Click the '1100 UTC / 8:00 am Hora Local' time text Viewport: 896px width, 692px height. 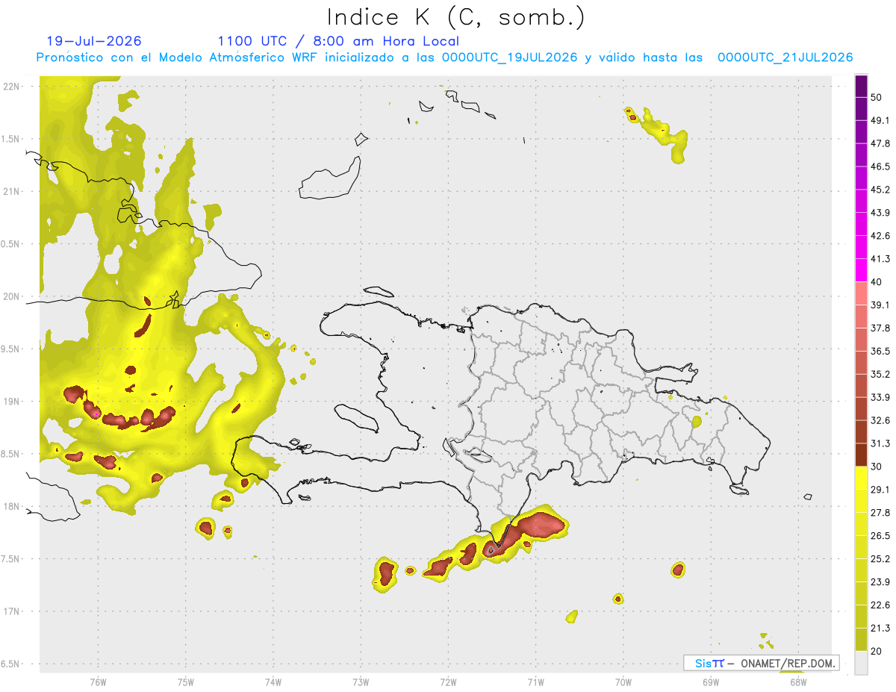click(338, 41)
